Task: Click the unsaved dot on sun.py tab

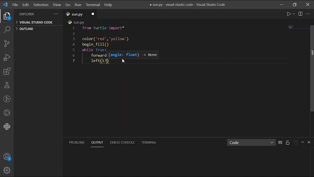Action: [93, 14]
